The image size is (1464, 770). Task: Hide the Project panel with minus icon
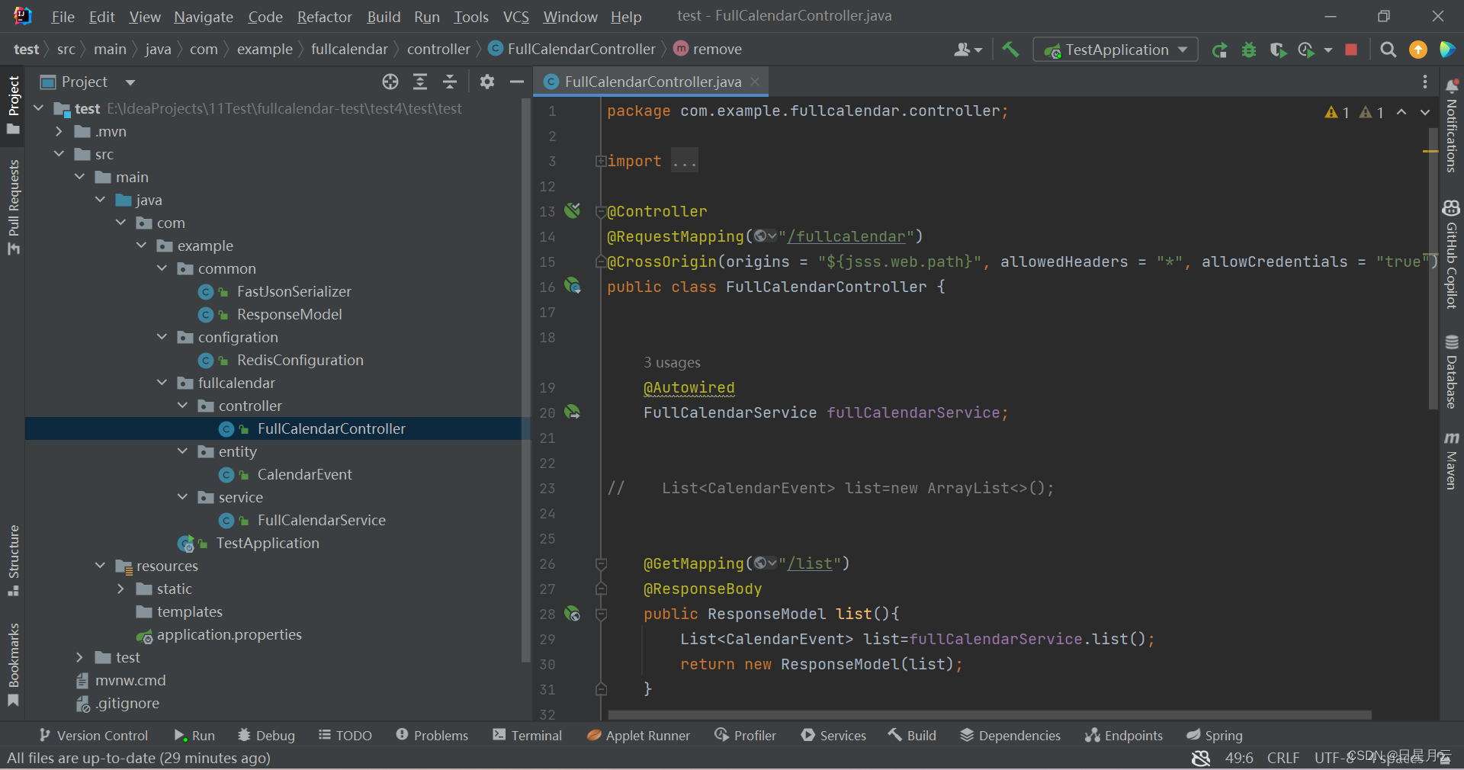tap(517, 82)
